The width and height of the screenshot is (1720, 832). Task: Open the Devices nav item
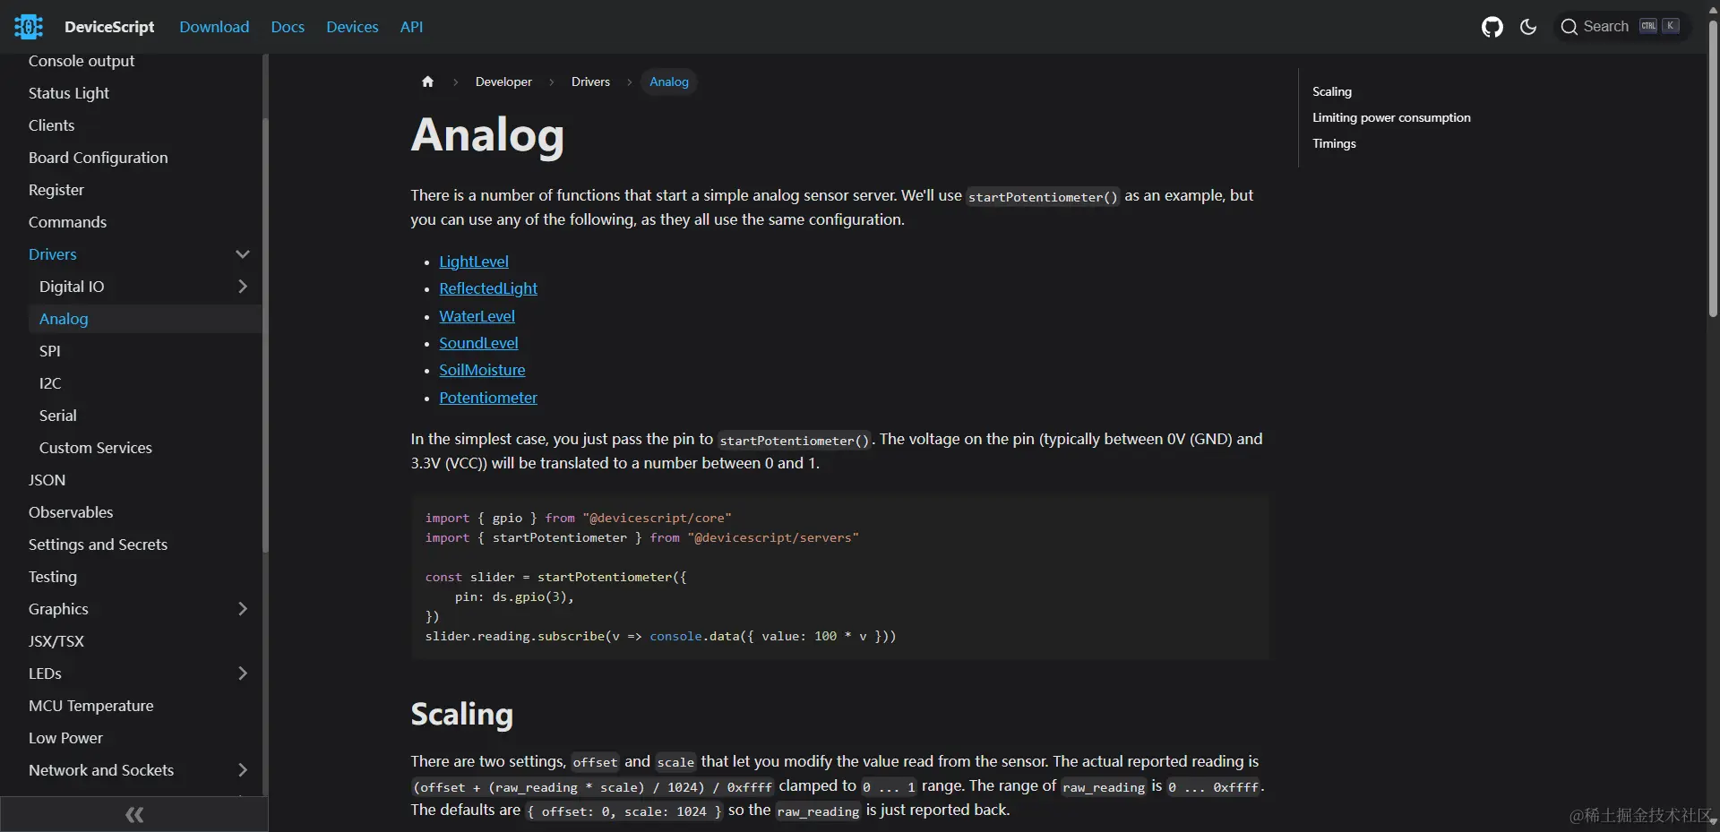pos(352,27)
